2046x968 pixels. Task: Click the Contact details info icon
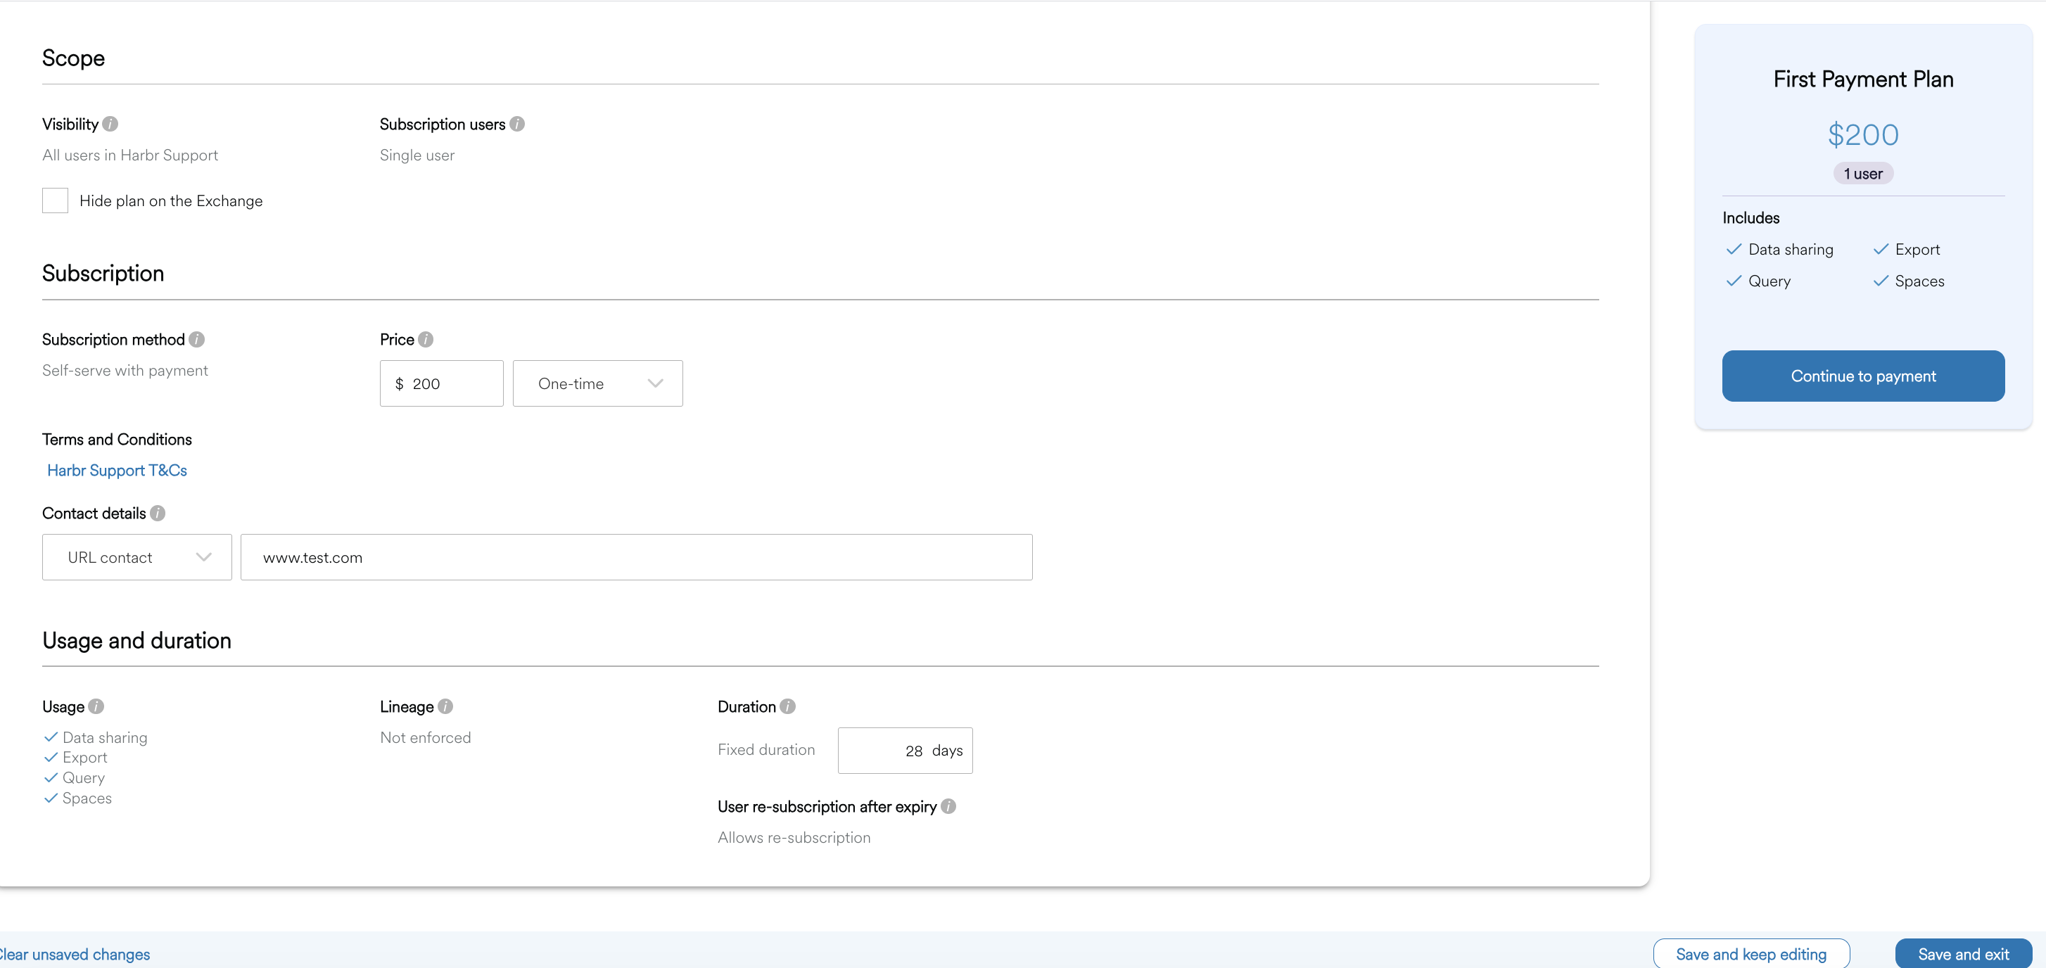click(x=158, y=513)
